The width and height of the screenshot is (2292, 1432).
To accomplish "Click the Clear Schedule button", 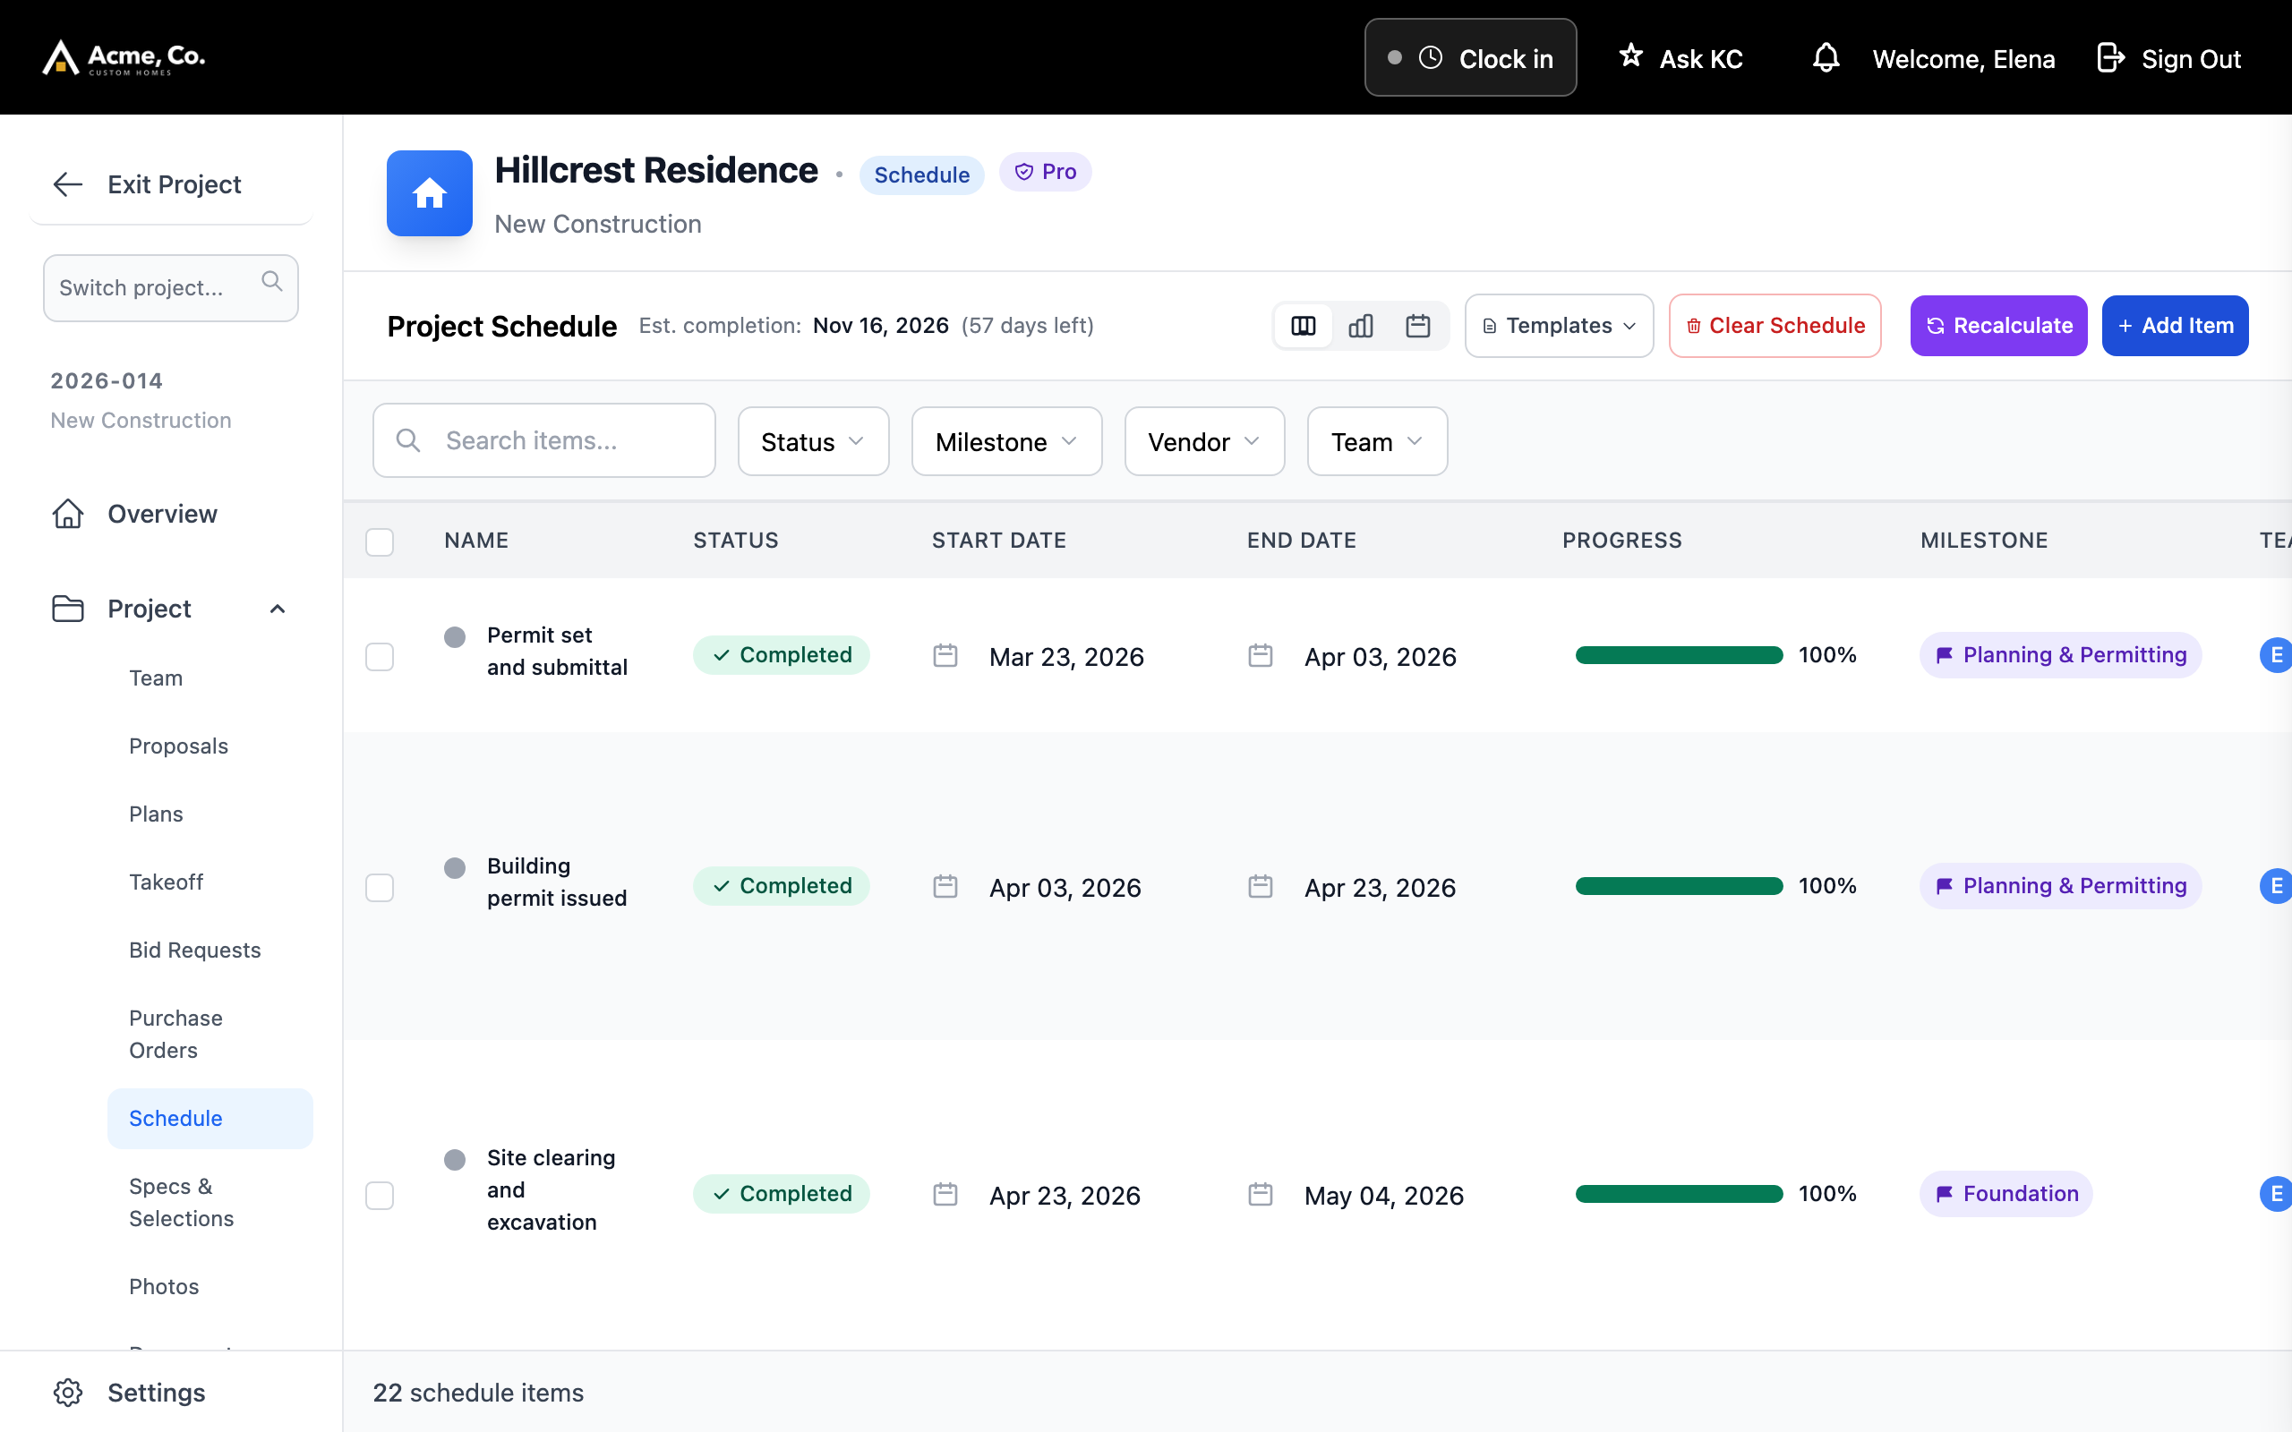I will [x=1775, y=326].
